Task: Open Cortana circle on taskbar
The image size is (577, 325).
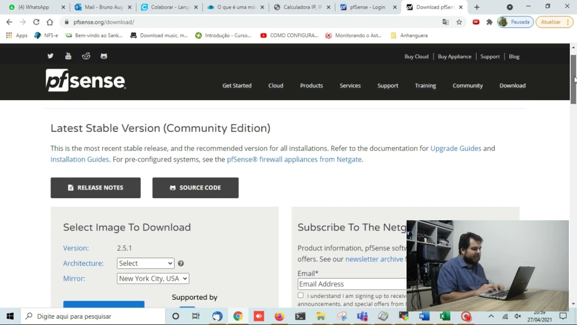Action: pos(176,316)
